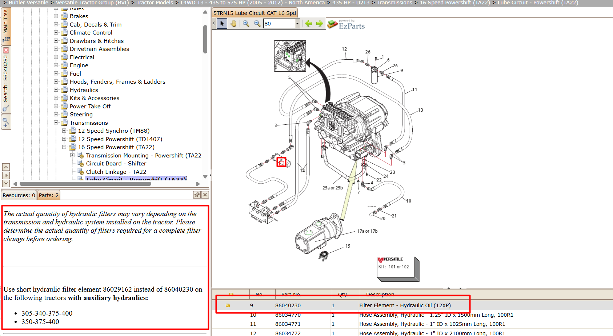Close the Search 86040230 tab

(x=6, y=50)
